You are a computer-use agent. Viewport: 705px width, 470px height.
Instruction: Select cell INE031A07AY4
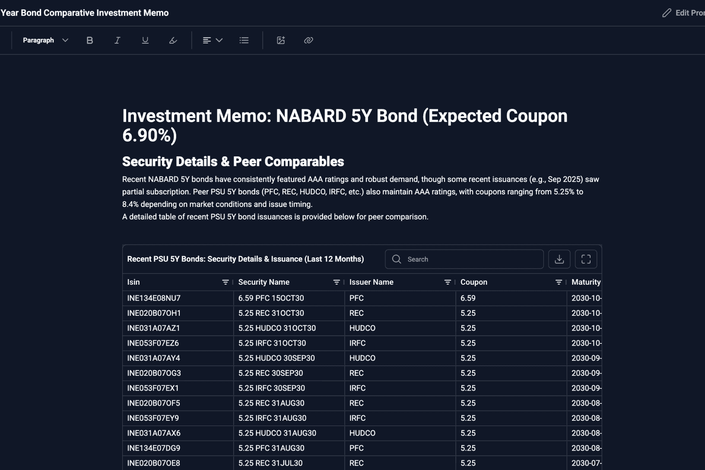click(178, 358)
